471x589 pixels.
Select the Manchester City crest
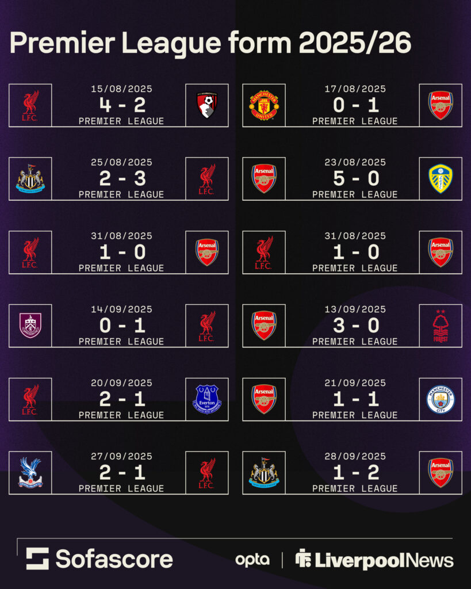[441, 399]
